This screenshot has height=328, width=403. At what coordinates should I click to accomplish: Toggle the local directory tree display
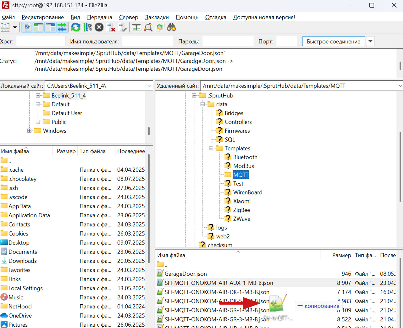[x=39, y=27]
